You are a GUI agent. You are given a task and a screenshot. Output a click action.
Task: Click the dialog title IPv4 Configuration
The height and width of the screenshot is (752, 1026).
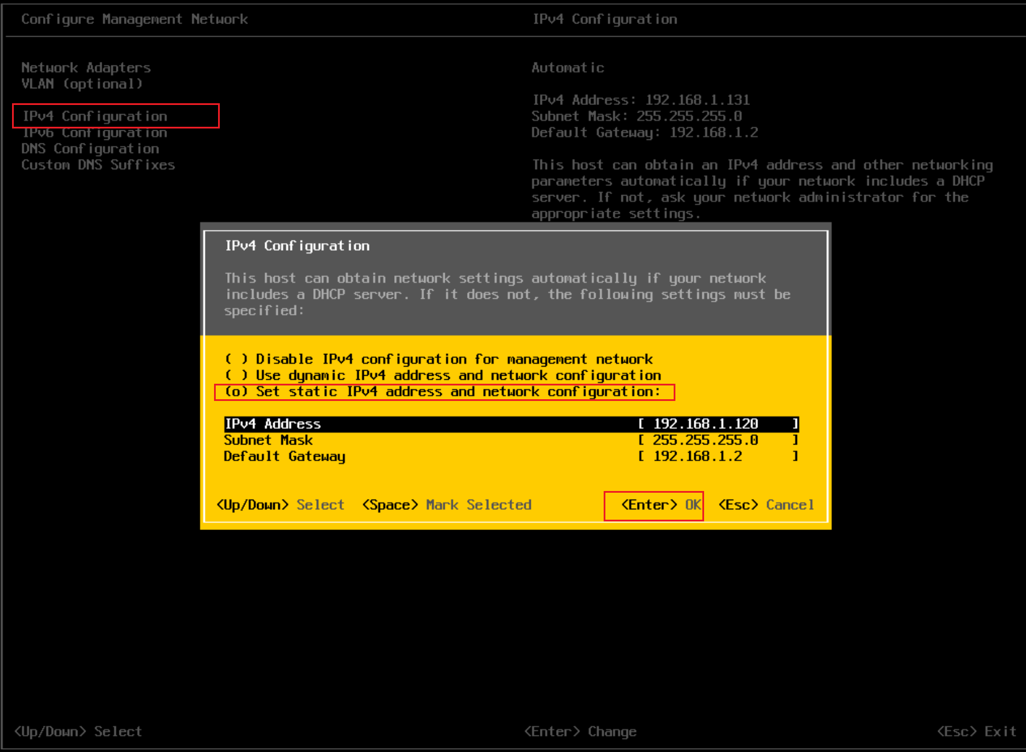tap(297, 246)
